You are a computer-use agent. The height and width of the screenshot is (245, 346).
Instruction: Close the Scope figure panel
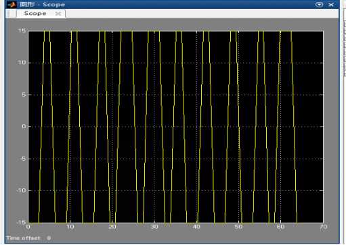[x=331, y=5]
